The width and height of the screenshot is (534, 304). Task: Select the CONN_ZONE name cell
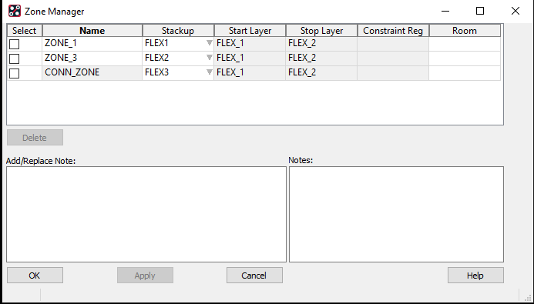[x=92, y=73]
